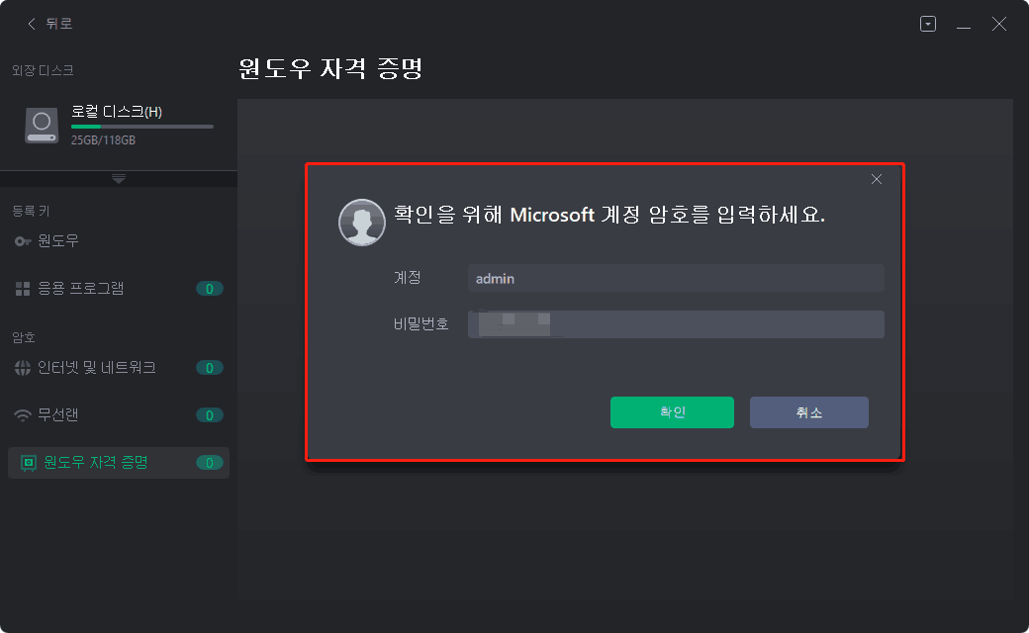The image size is (1029, 633).
Task: Click the 0 badge next to 응용 프로그램
Action: pos(209,288)
